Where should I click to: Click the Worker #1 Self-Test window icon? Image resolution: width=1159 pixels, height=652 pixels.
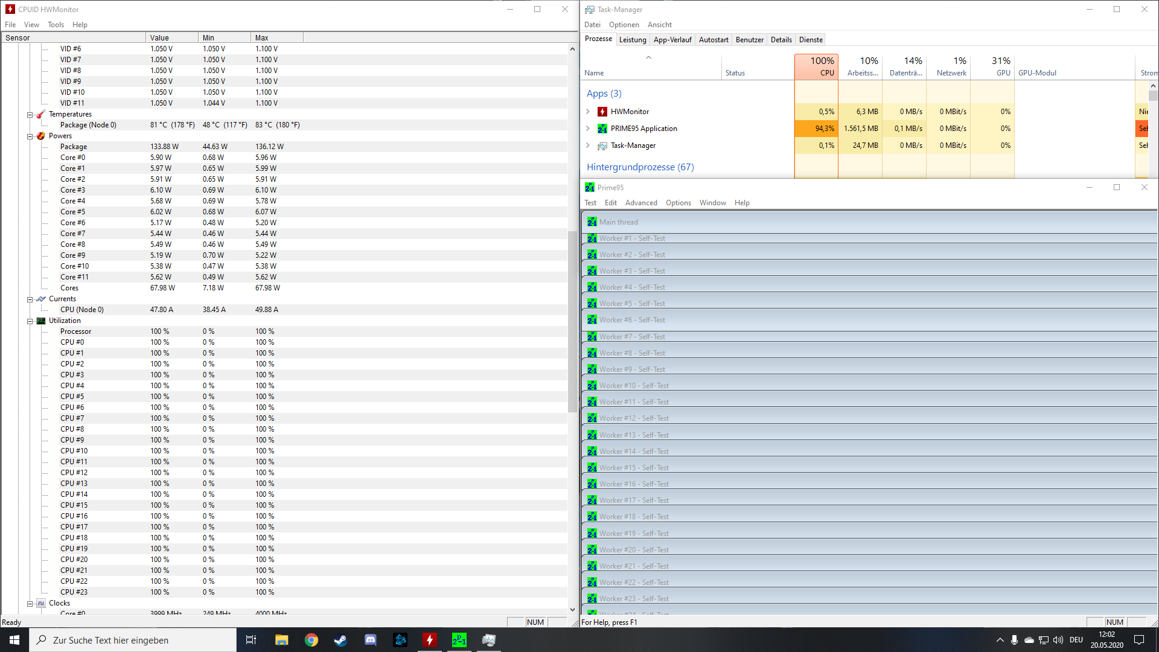tap(592, 238)
